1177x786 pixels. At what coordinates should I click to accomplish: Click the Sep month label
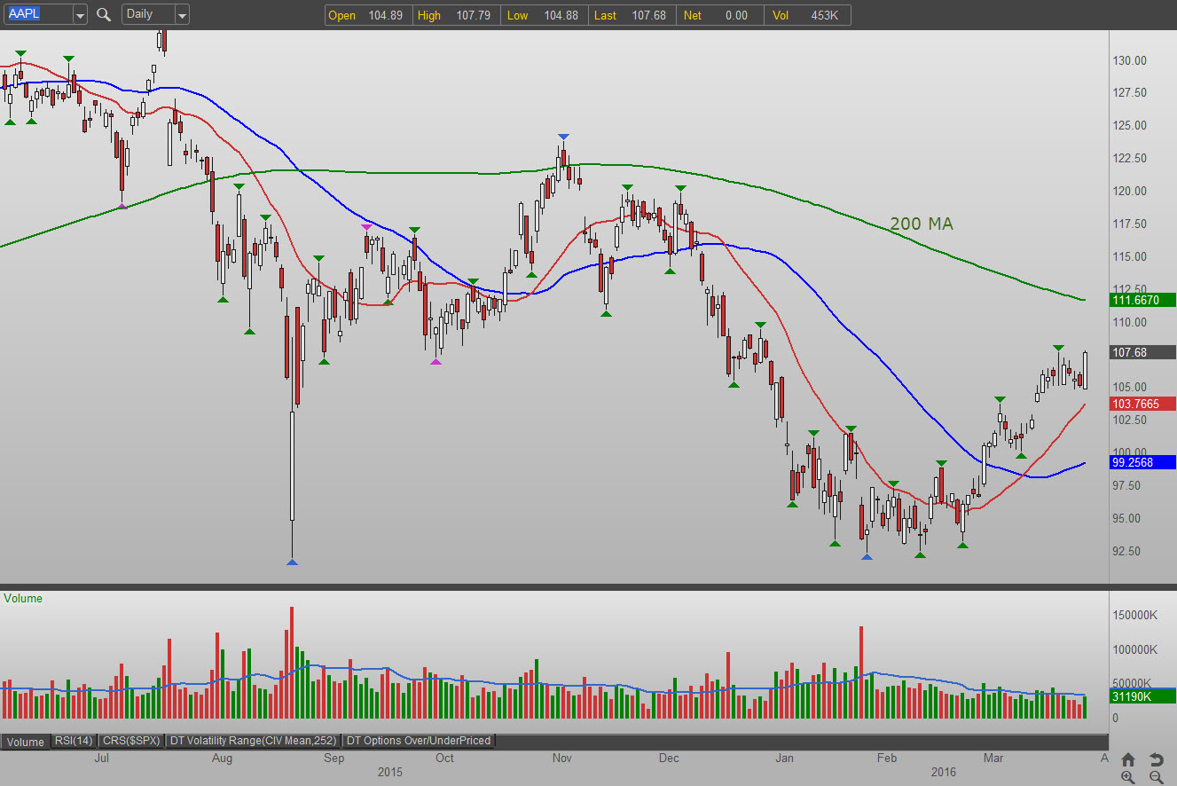[x=333, y=758]
